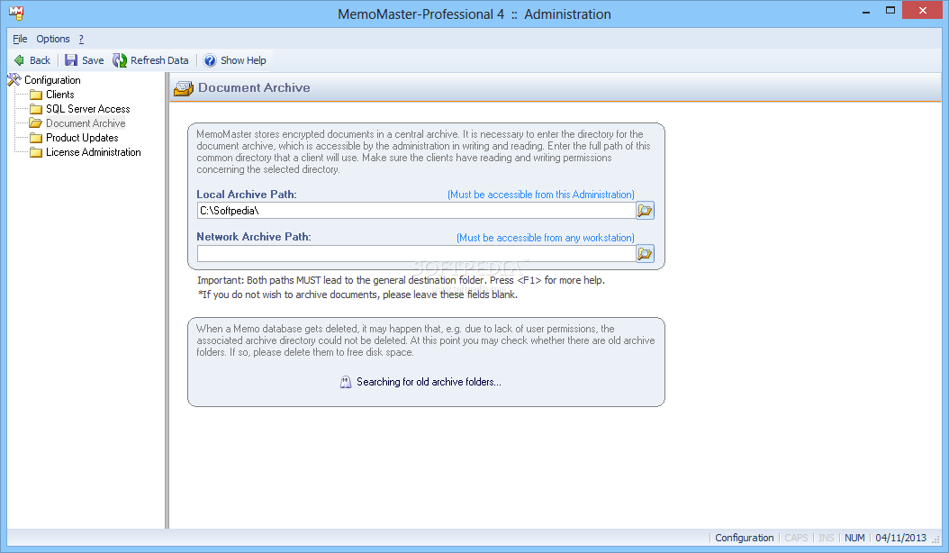This screenshot has height=553, width=949.
Task: Click the Back arrow icon
Action: [20, 60]
